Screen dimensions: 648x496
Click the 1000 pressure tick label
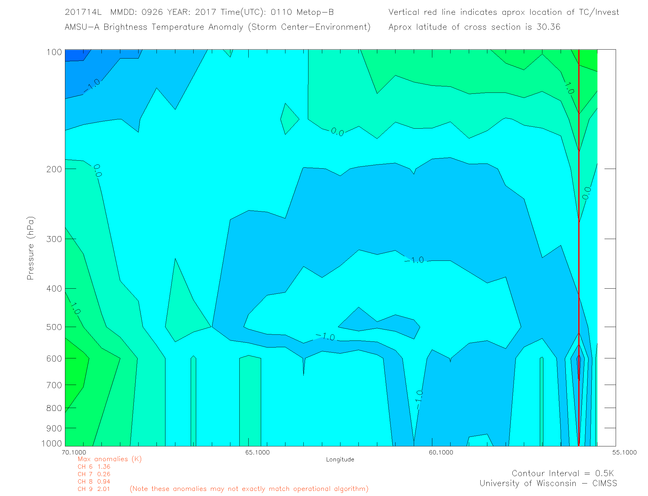(x=52, y=443)
